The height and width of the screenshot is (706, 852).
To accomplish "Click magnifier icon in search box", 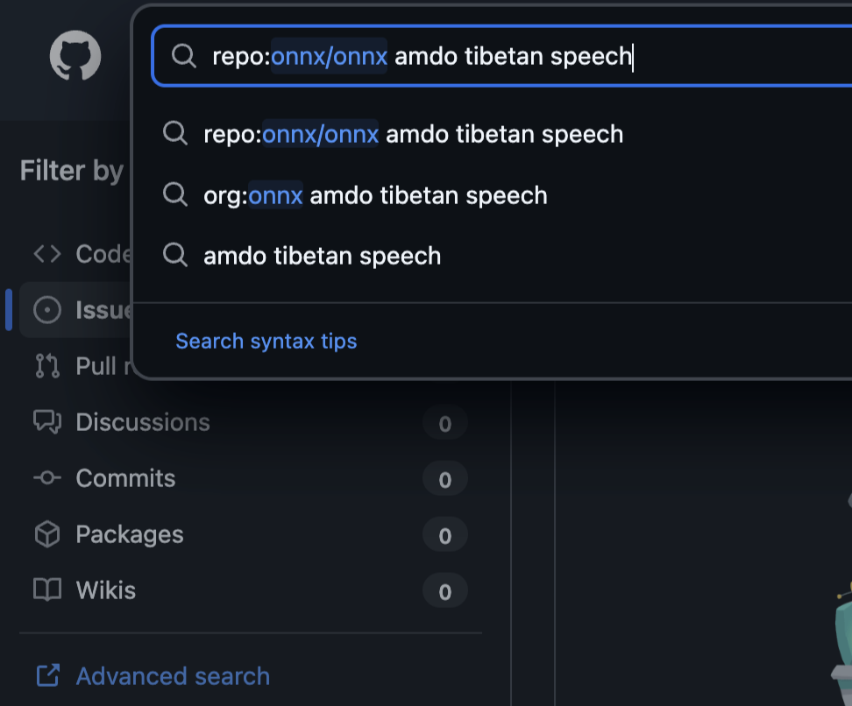I will tap(183, 56).
